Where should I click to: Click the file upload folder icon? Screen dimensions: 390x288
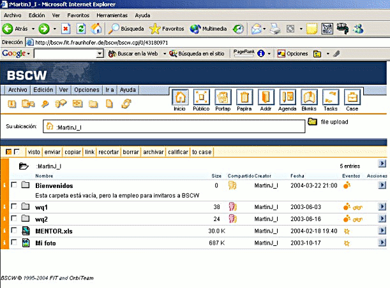313,122
